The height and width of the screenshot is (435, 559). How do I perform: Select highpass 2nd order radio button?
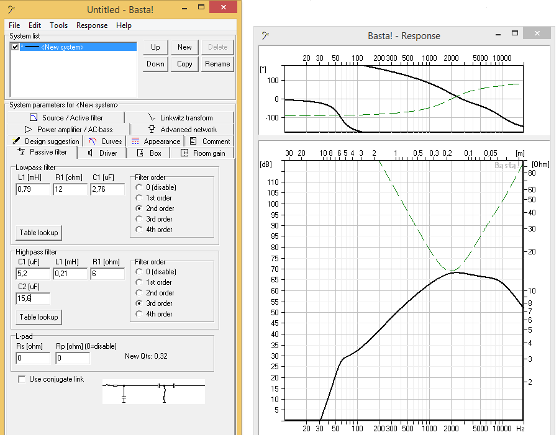[x=139, y=293]
